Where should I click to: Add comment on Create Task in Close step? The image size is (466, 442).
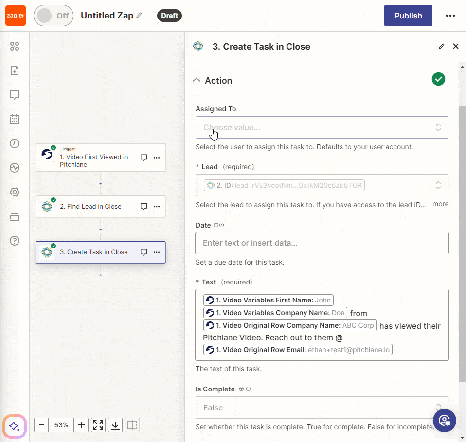pos(144,252)
